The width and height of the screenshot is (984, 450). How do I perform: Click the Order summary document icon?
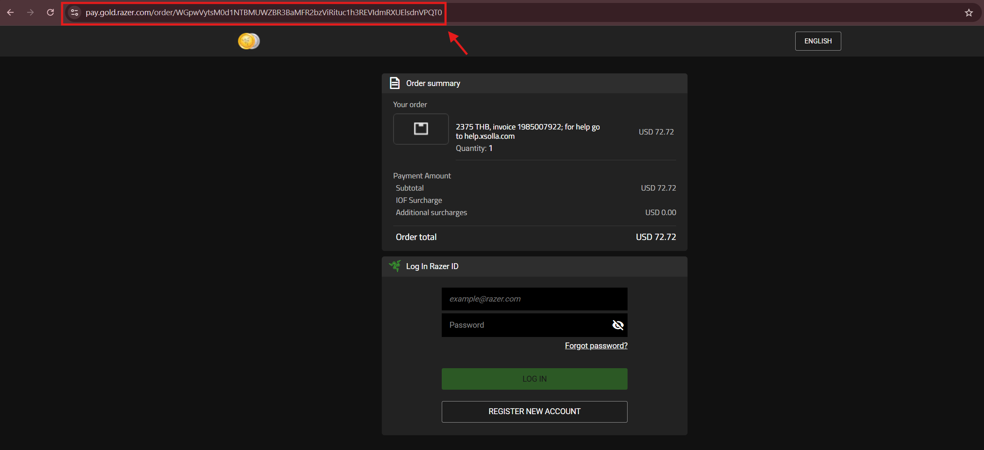(394, 83)
